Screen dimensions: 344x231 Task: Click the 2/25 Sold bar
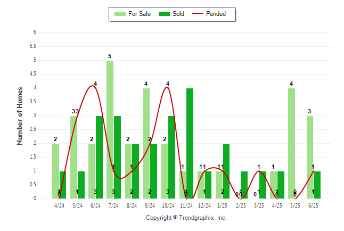244,185
